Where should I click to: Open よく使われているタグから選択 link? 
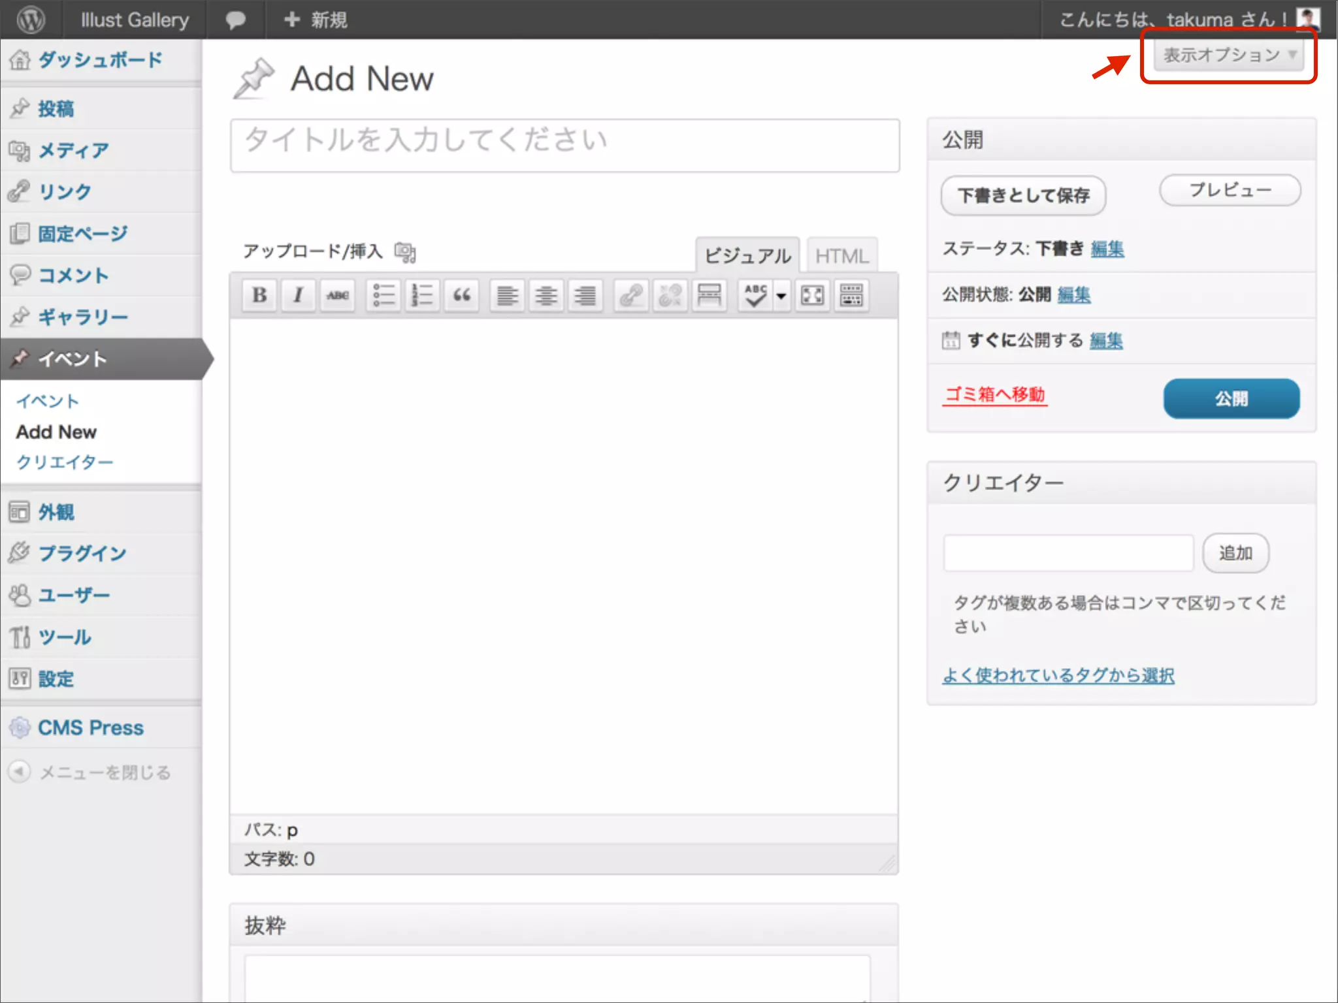point(1058,675)
